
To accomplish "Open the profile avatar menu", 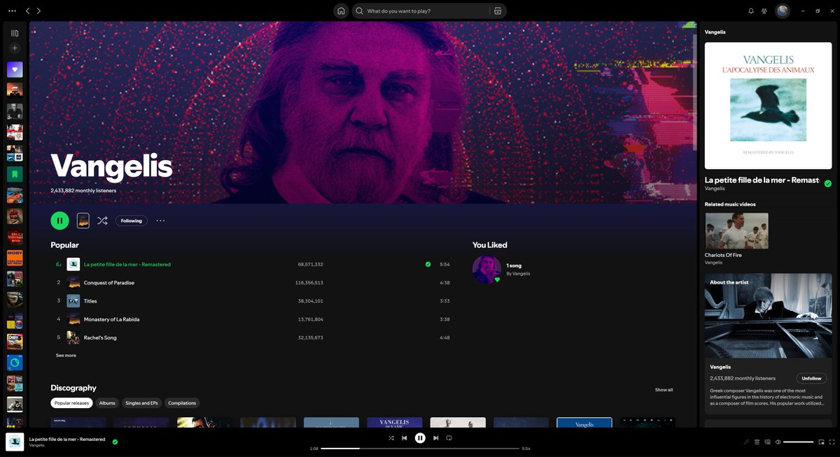I will [783, 11].
